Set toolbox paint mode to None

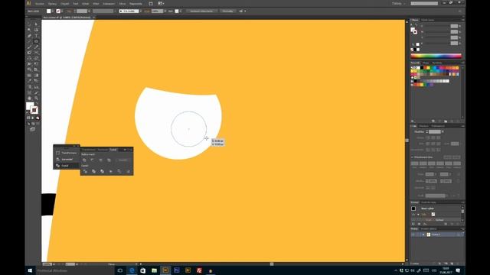tap(38, 118)
